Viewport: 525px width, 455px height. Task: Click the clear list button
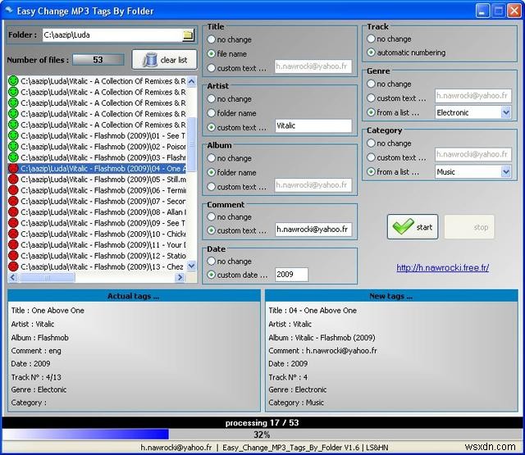pos(164,60)
